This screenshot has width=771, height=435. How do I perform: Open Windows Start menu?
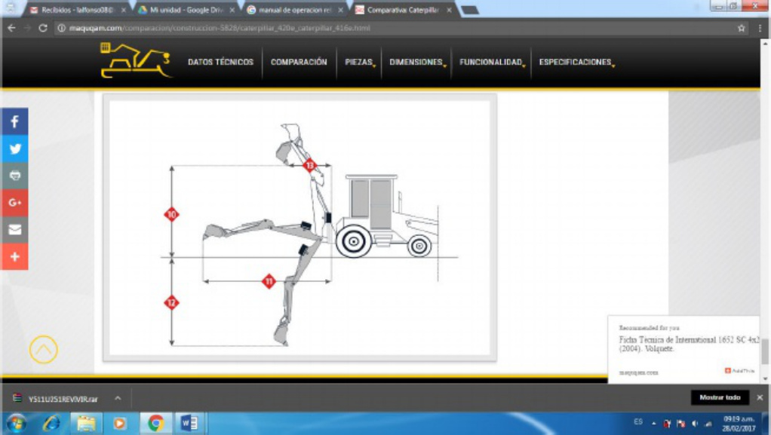tap(17, 423)
